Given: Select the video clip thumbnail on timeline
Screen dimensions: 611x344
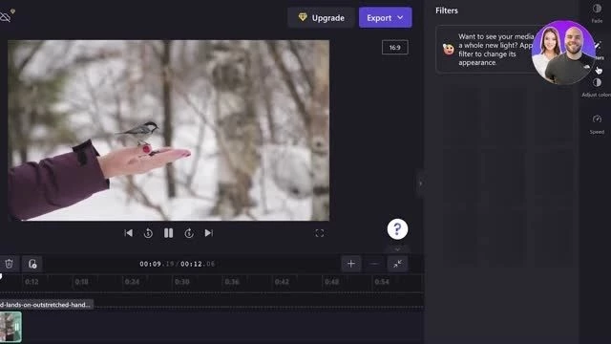Looking at the screenshot, I should coord(11,327).
